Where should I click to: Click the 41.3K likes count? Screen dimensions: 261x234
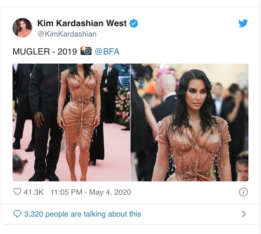[34, 192]
